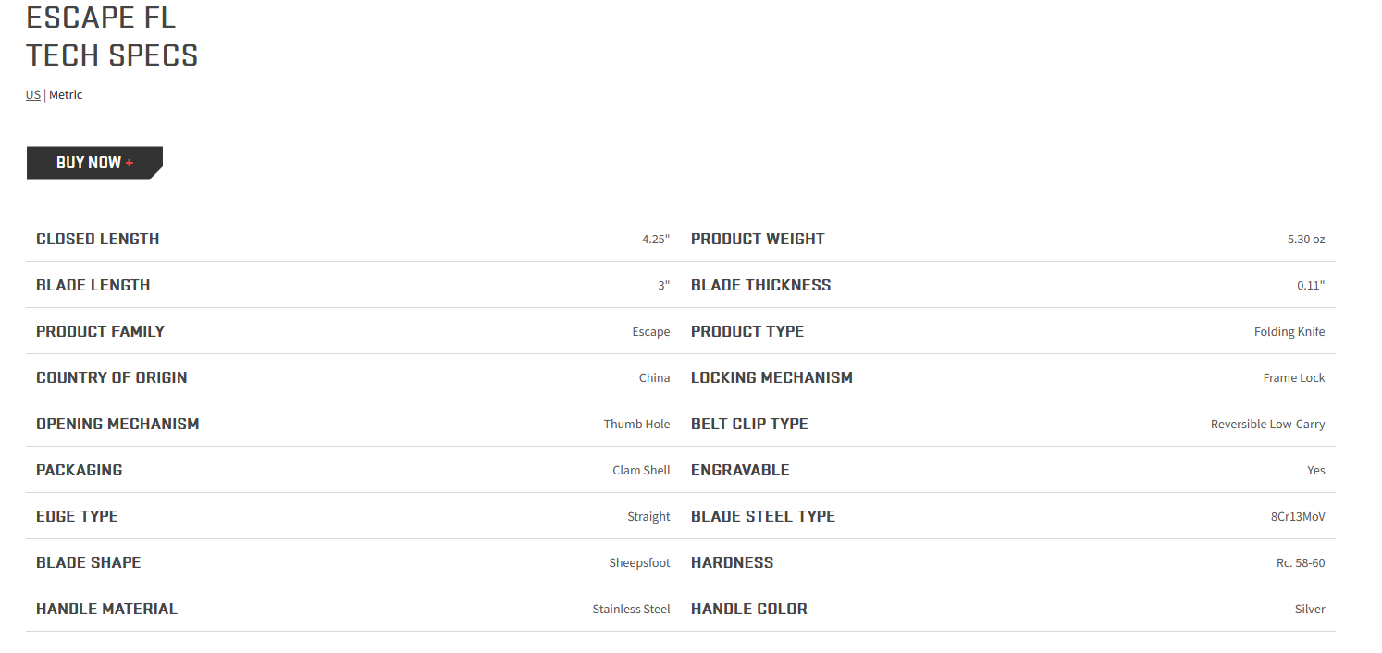Image resolution: width=1382 pixels, height=653 pixels.
Task: Click the Blade Length value 3"
Action: [664, 286]
